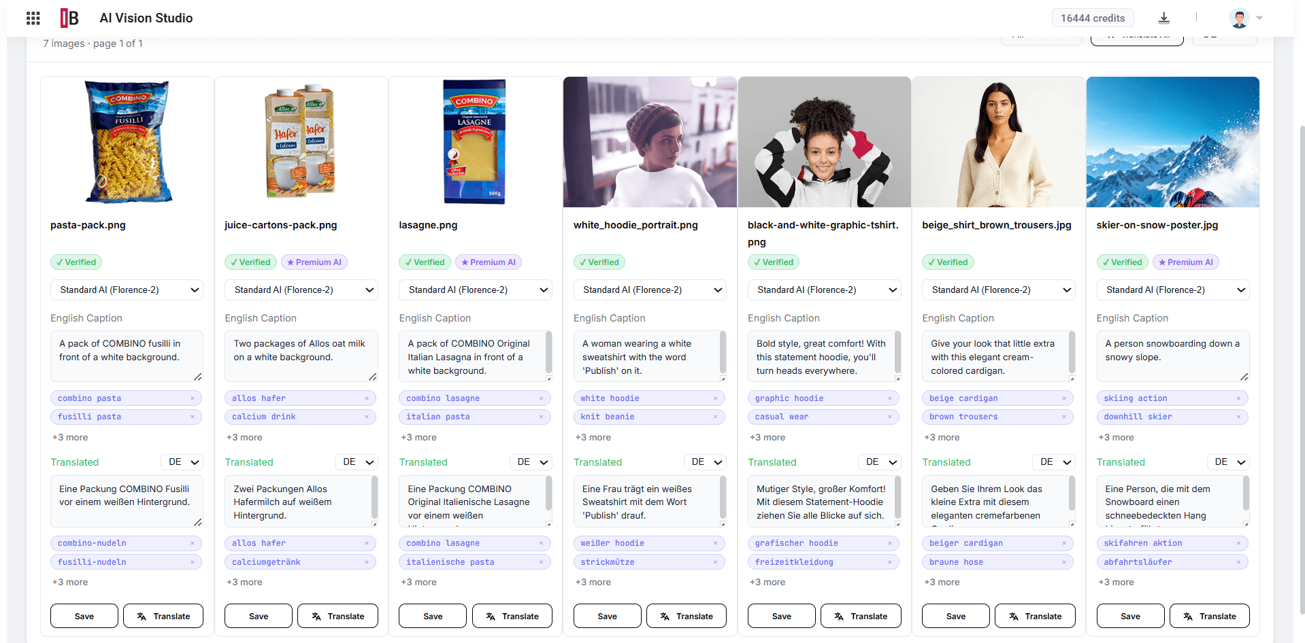1305x643 pixels.
Task: Remove the 'skiing action' tag
Action: (1238, 398)
